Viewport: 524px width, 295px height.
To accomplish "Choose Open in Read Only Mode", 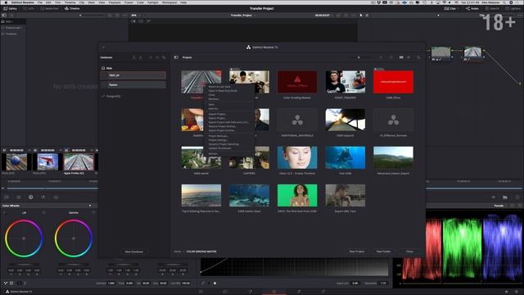I will pyautogui.click(x=223, y=91).
